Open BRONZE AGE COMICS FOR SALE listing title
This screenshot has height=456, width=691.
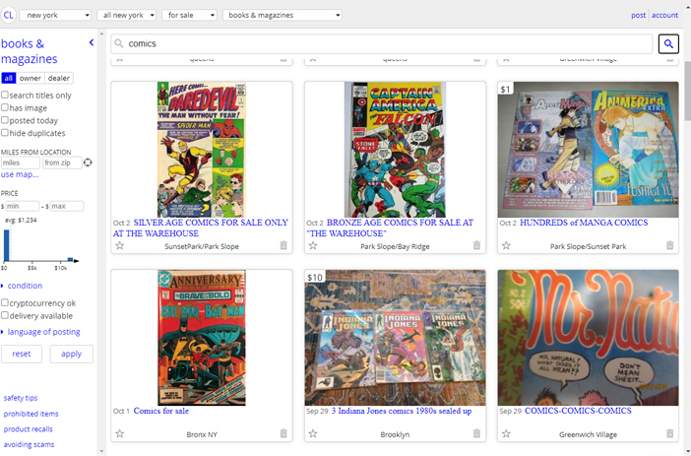(x=390, y=228)
